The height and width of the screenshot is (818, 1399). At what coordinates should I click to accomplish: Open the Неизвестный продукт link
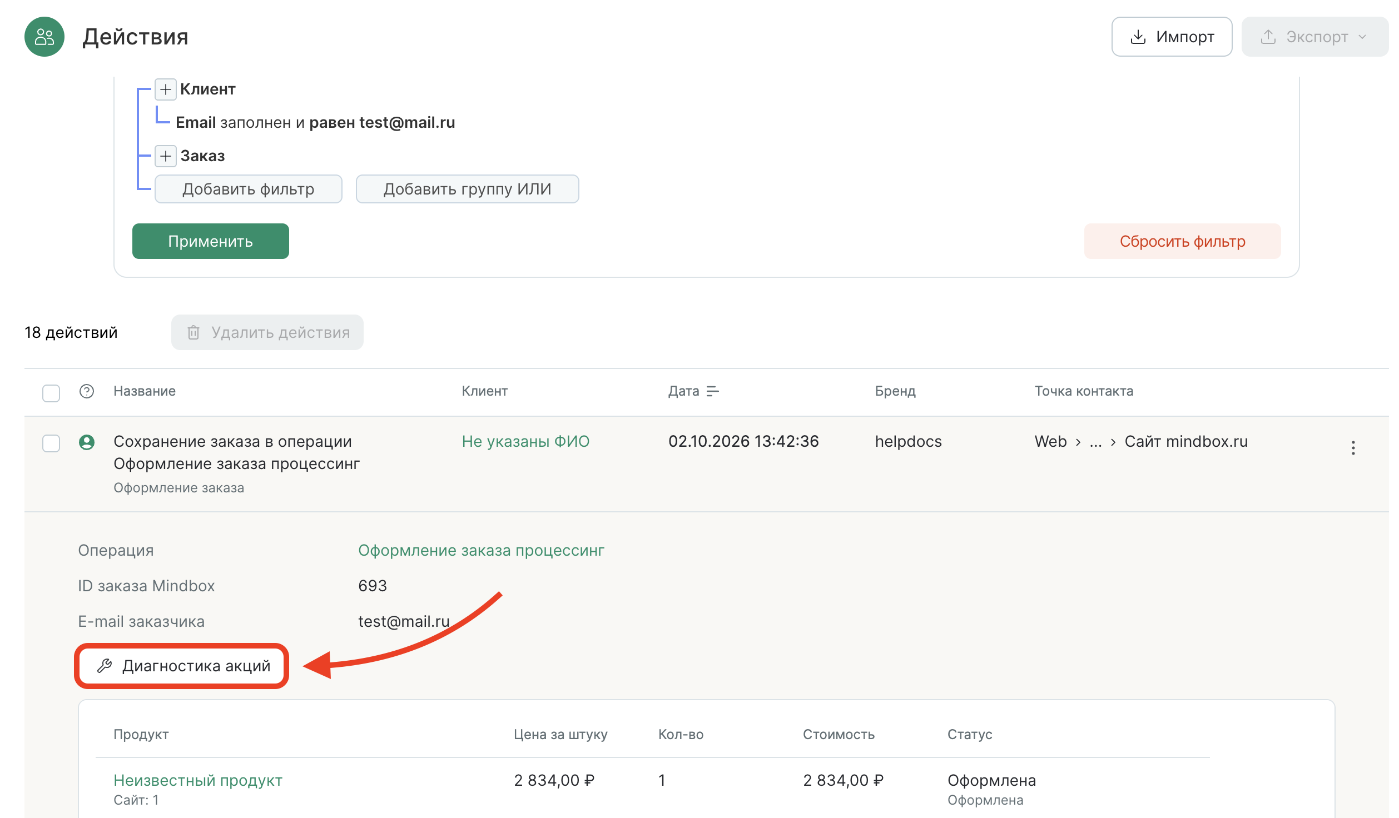[x=198, y=780]
